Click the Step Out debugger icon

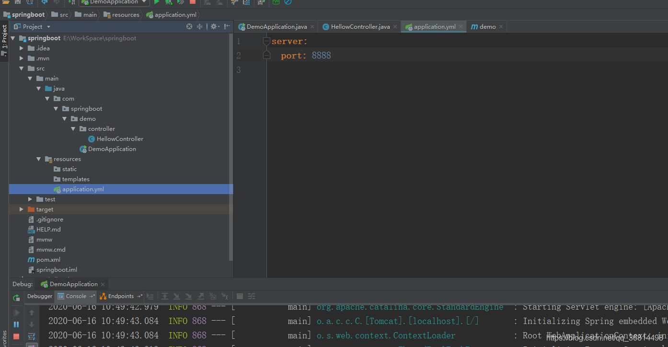pyautogui.click(x=200, y=296)
